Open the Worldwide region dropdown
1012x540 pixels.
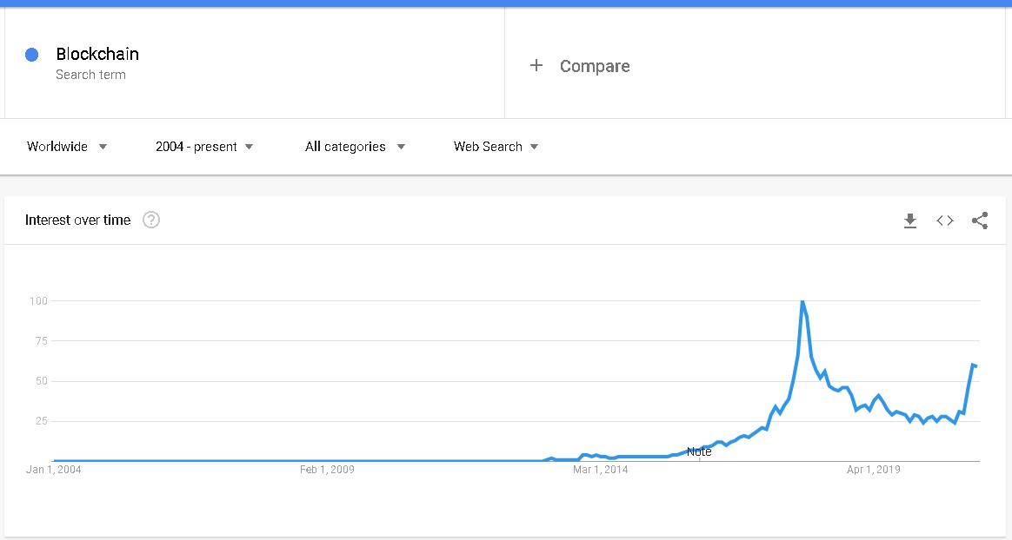pyautogui.click(x=66, y=147)
